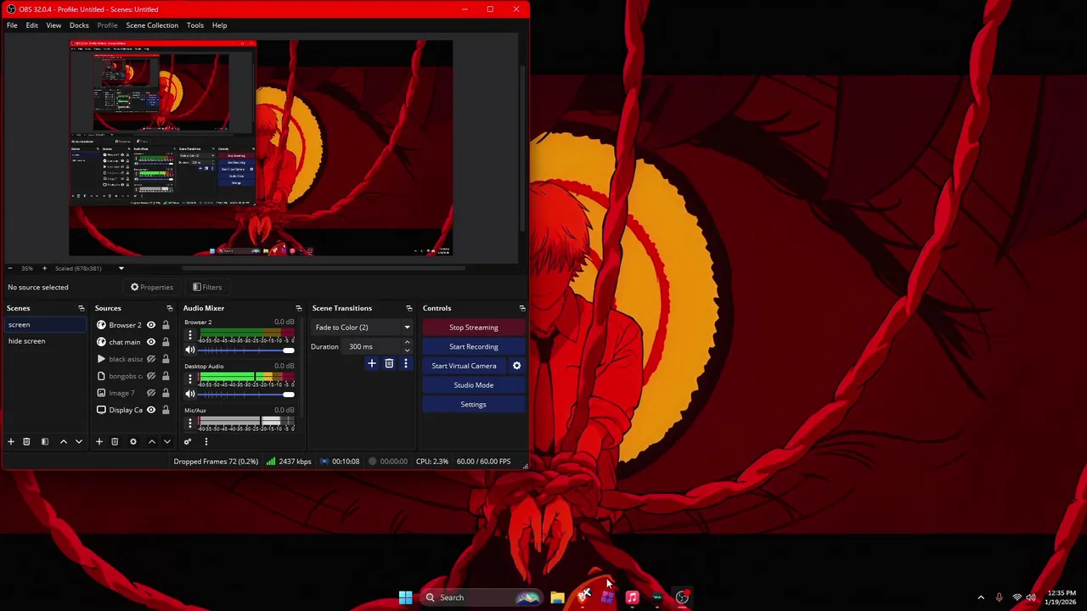Open Audio Mixer toolbar three-dot menu
Screen dimensions: 1087x611
click(206, 441)
